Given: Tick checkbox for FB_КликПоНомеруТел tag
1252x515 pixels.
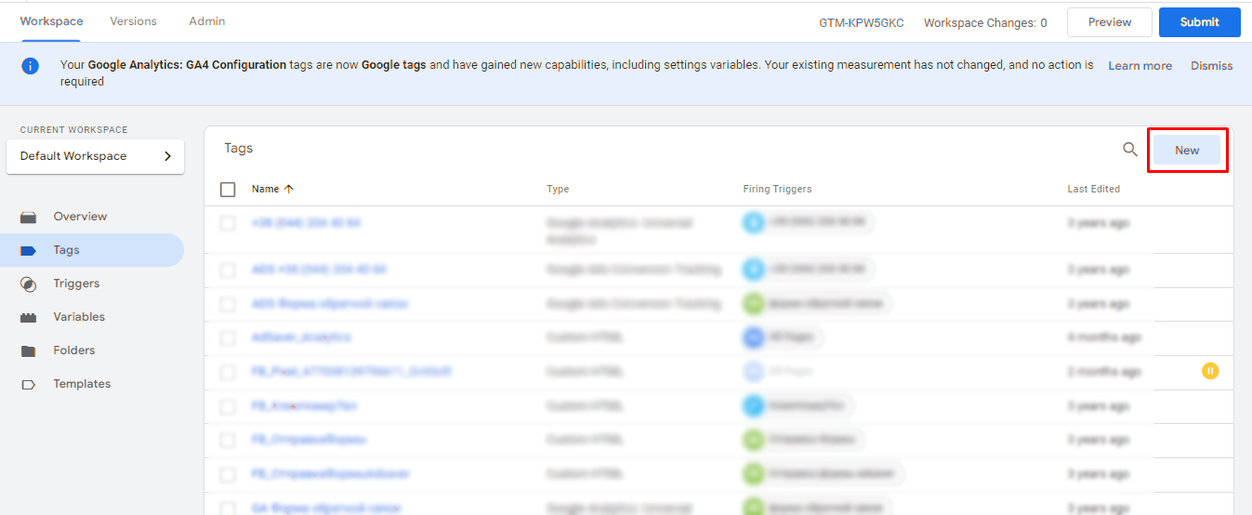Looking at the screenshot, I should click(x=228, y=406).
